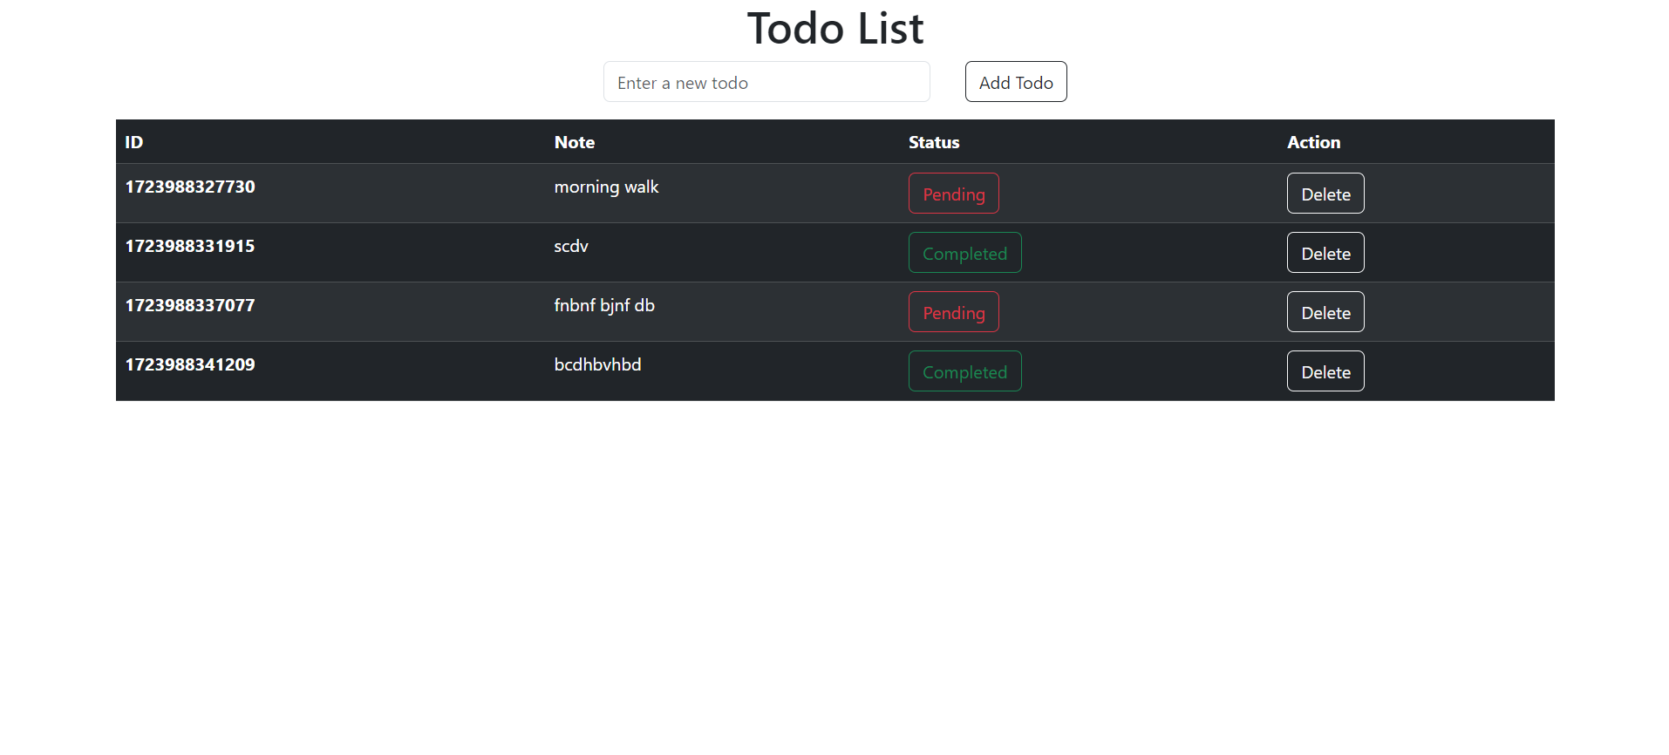Screen dimensions: 1669x755
Task: Toggle Pending status for fnbnf bjnf db
Action: tap(954, 312)
